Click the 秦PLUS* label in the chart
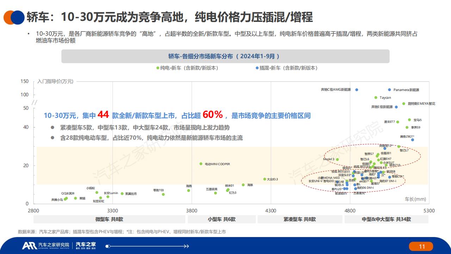The width and height of the screenshot is (451, 254). click(x=337, y=189)
